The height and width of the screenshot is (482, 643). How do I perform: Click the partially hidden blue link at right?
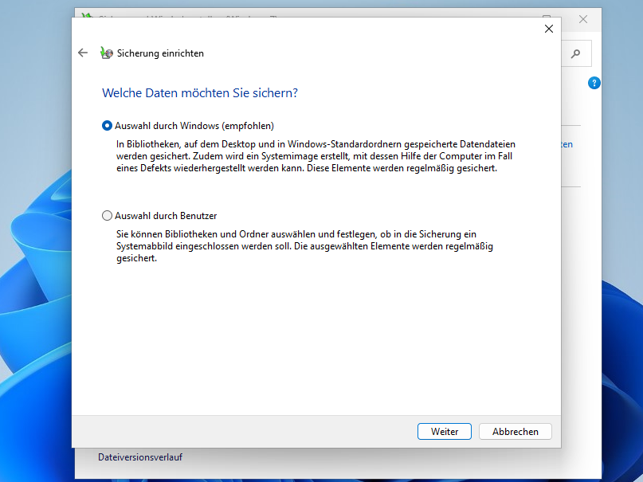tap(567, 145)
